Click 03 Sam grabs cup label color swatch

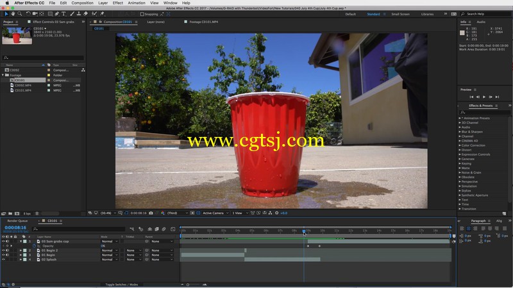(25, 241)
